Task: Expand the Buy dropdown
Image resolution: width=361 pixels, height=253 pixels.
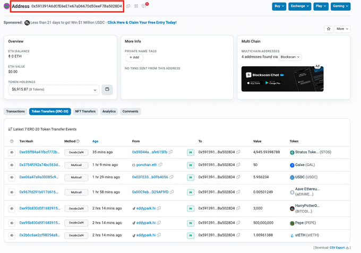Action: (x=279, y=6)
